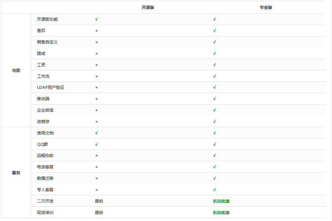Click green 折扣优惠 text for 现场培训
Screen dimensions: 332x221
coord(221,213)
